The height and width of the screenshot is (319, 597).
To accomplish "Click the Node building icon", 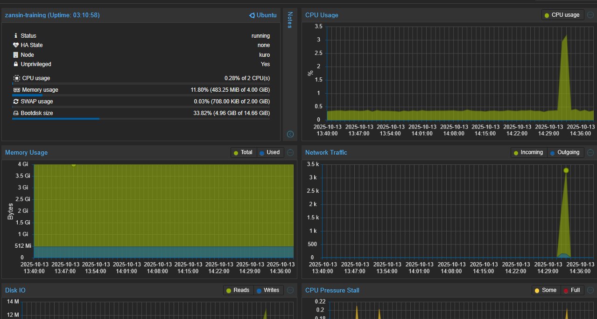I will 16,55.
